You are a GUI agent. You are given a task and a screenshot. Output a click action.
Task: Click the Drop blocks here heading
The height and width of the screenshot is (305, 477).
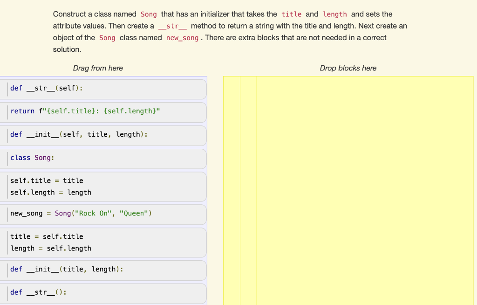pyautogui.click(x=348, y=68)
